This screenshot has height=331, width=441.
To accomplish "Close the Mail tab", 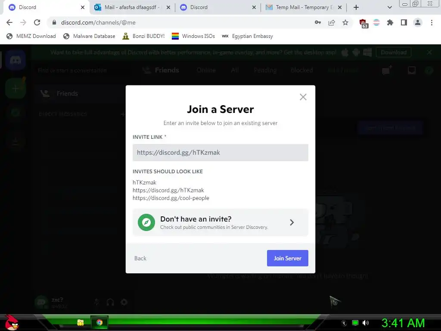I will click(168, 7).
